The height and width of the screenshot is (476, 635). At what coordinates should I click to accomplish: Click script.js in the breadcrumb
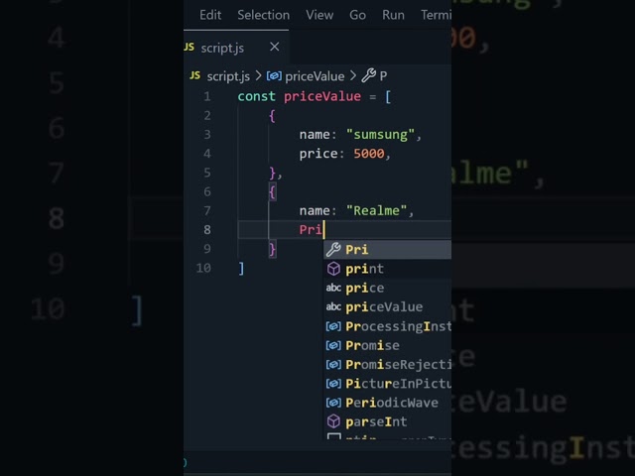pyautogui.click(x=228, y=76)
